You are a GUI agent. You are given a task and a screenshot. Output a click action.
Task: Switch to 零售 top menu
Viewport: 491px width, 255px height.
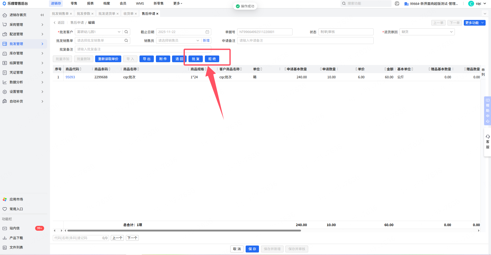74,4
